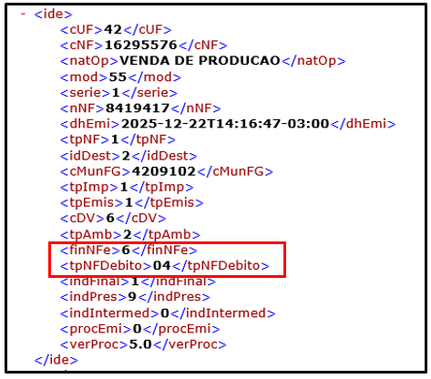Select the cMunFG code 4209102
Viewport: 431px width, 379px height.
[x=164, y=171]
